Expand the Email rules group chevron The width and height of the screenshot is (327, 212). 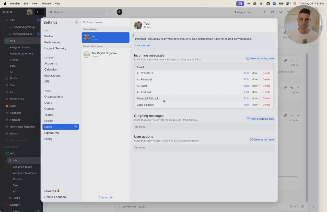pos(238,67)
